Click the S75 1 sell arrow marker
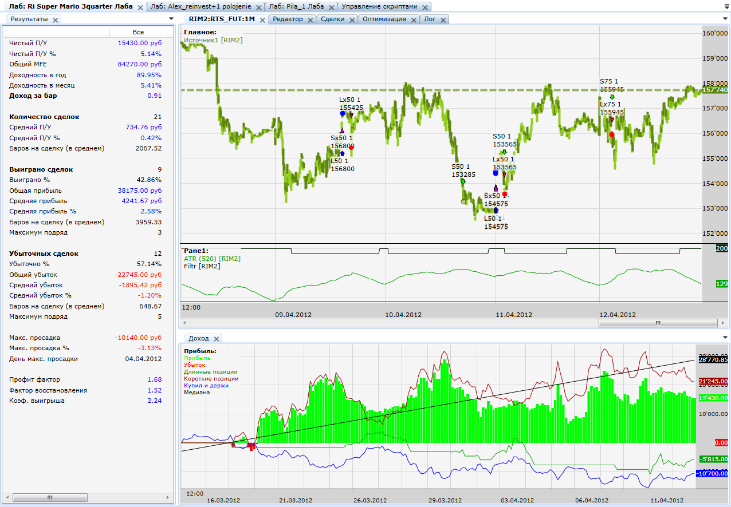The height and width of the screenshot is (507, 731). [612, 97]
